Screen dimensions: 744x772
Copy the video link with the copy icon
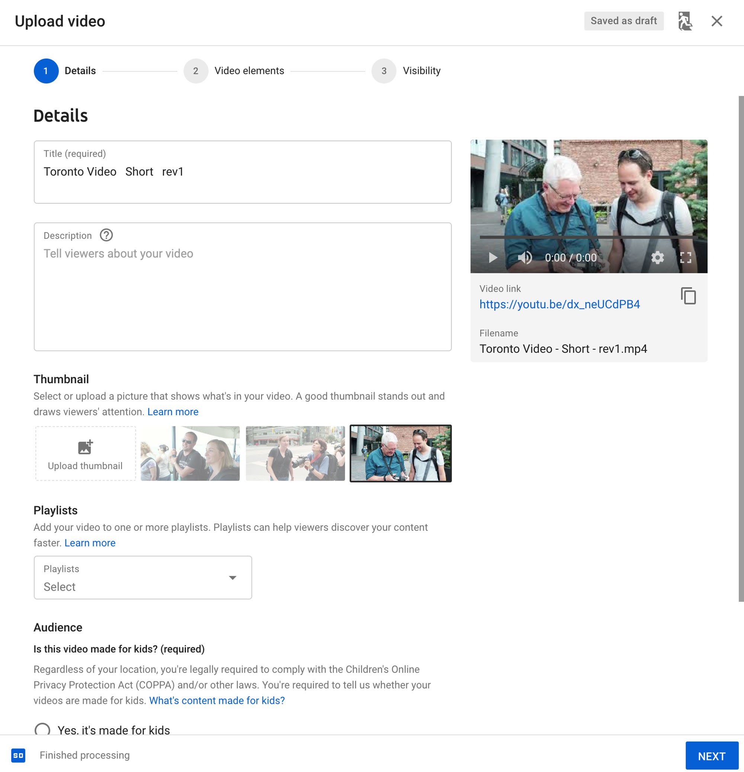point(688,296)
